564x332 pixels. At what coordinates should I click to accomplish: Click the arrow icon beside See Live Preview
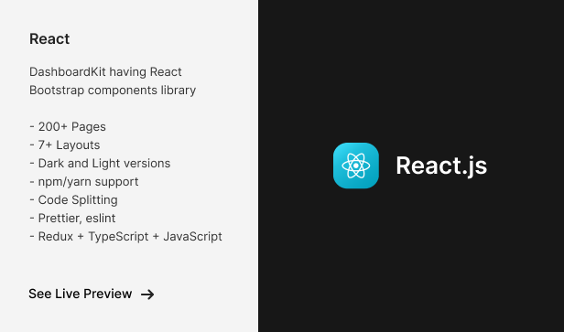pyautogui.click(x=147, y=295)
